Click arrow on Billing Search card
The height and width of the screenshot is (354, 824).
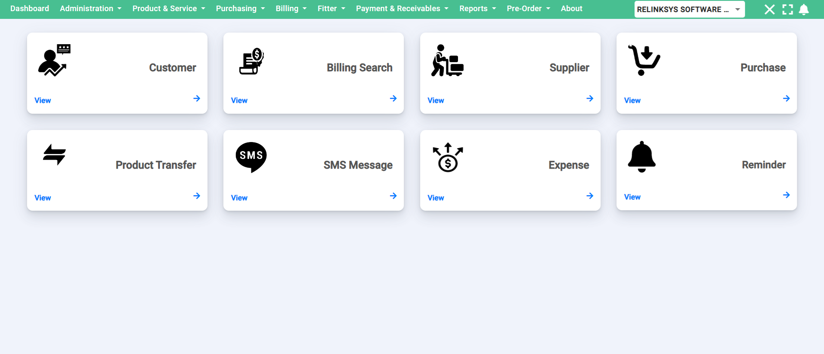coord(393,98)
